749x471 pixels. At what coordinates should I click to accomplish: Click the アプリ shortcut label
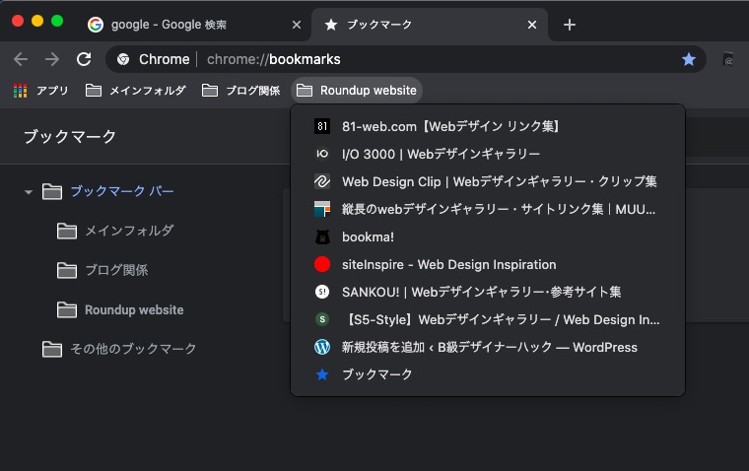tap(52, 91)
